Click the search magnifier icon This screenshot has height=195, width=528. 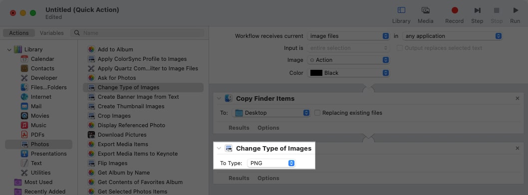click(x=77, y=33)
